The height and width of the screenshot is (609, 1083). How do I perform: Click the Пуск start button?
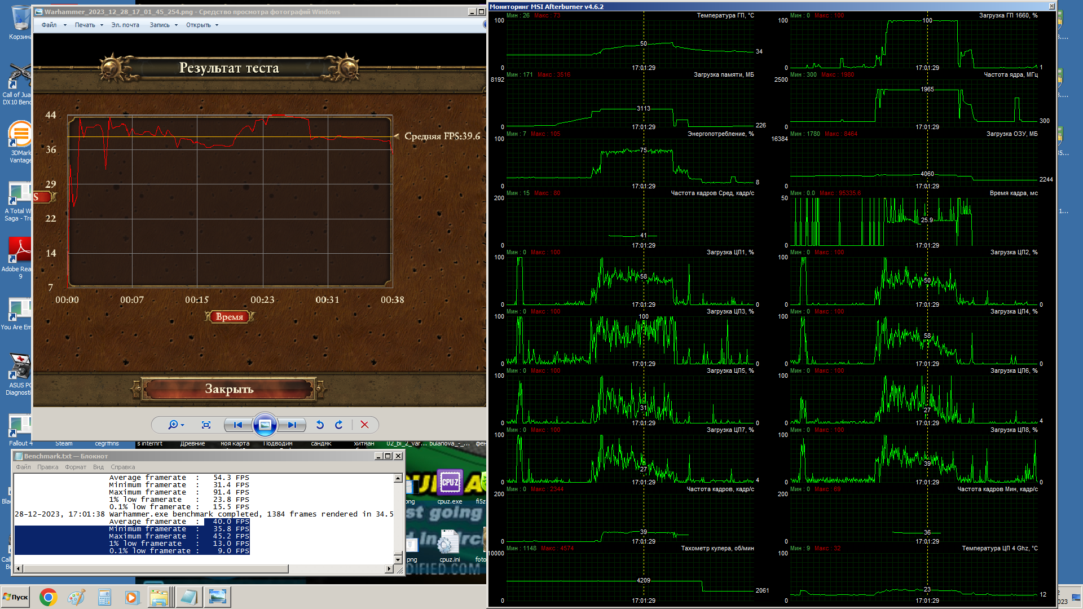16,597
